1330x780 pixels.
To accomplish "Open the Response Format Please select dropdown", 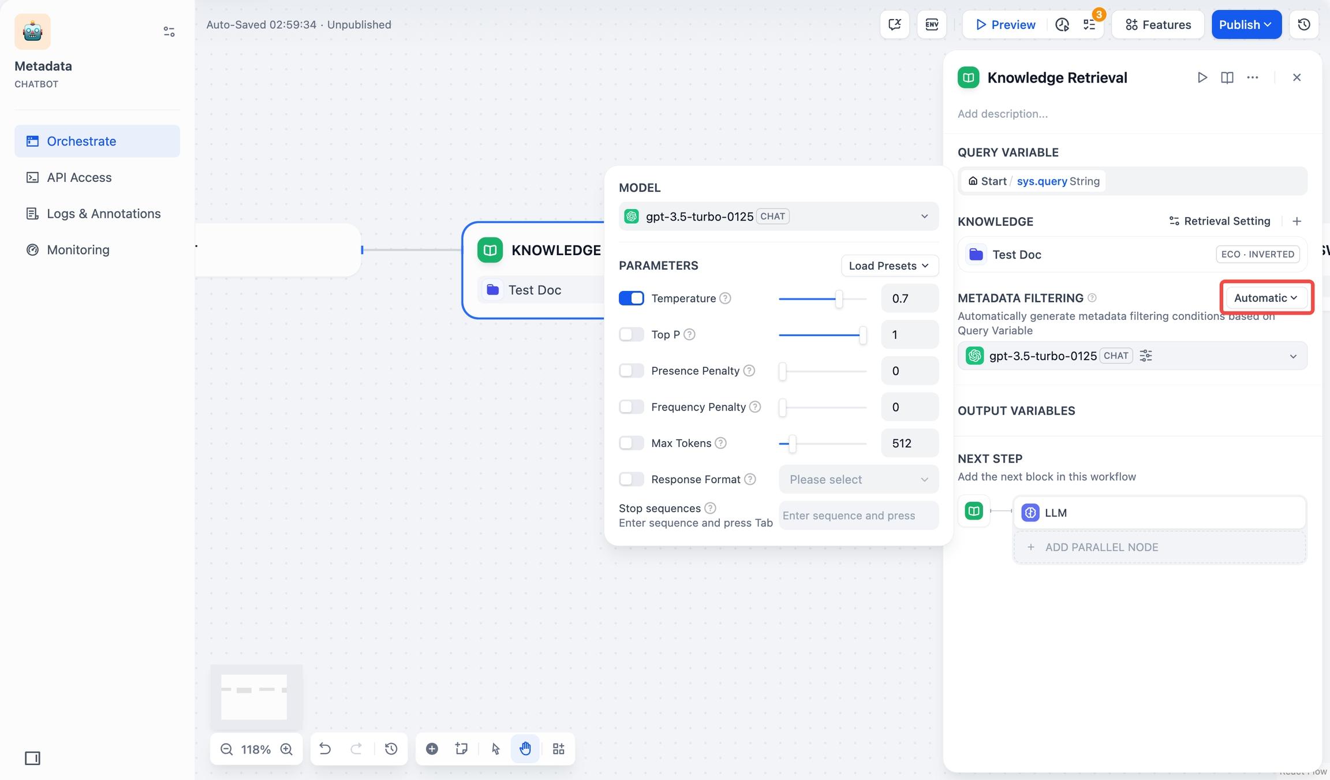I will pos(858,479).
